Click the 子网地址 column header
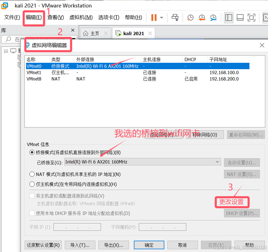This screenshot has width=268, height=252. coord(229,60)
